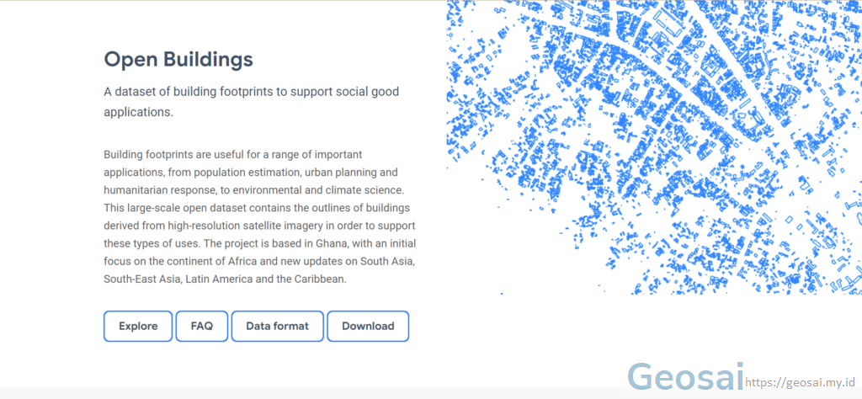The height and width of the screenshot is (399, 862).
Task: Click the Explore button
Action: click(138, 326)
